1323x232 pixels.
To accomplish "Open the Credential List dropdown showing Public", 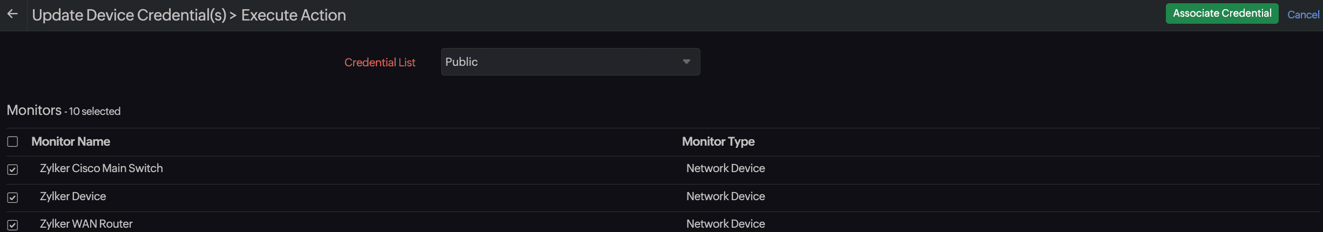I will point(562,62).
